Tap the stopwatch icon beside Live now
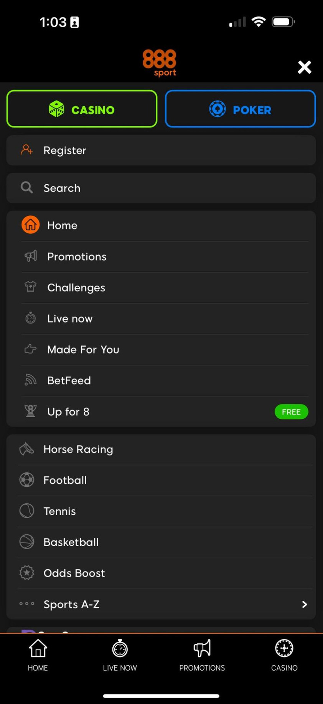The height and width of the screenshot is (704, 323). [x=31, y=318]
